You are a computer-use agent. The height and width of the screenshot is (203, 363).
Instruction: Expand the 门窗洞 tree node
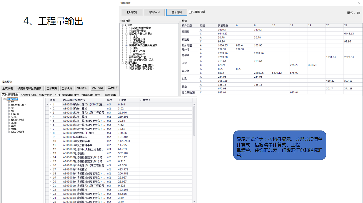(9, 114)
